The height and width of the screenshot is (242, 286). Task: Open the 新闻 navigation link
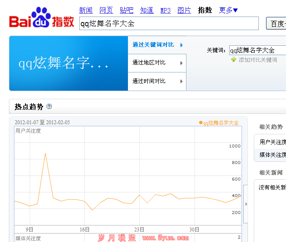pos(86,10)
